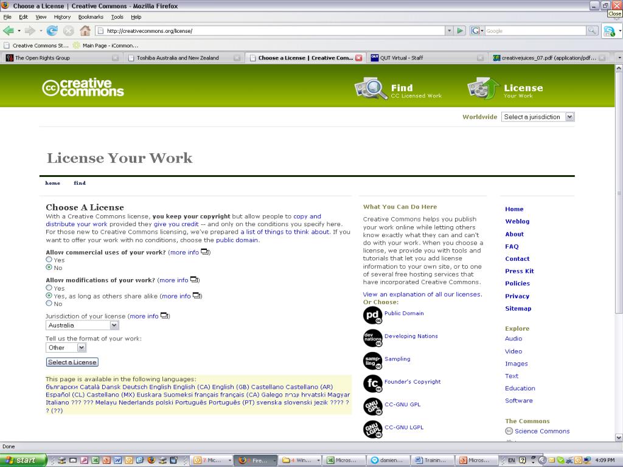Click the Find CC Licensed Work magnifier icon
This screenshot has width=623, height=467.
(x=371, y=88)
